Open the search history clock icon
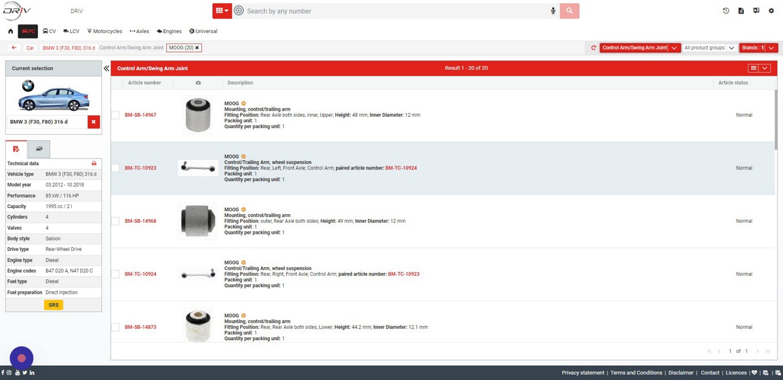Screen dimensions: 783x380 tap(725, 11)
